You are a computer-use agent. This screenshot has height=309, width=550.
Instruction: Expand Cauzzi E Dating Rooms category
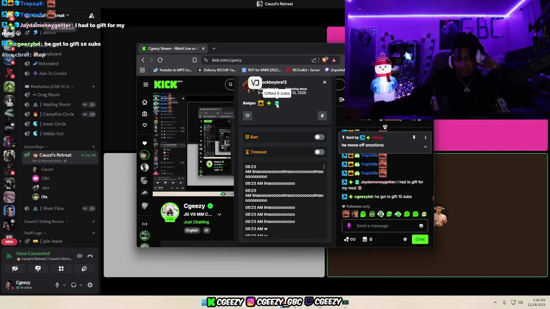click(x=46, y=221)
